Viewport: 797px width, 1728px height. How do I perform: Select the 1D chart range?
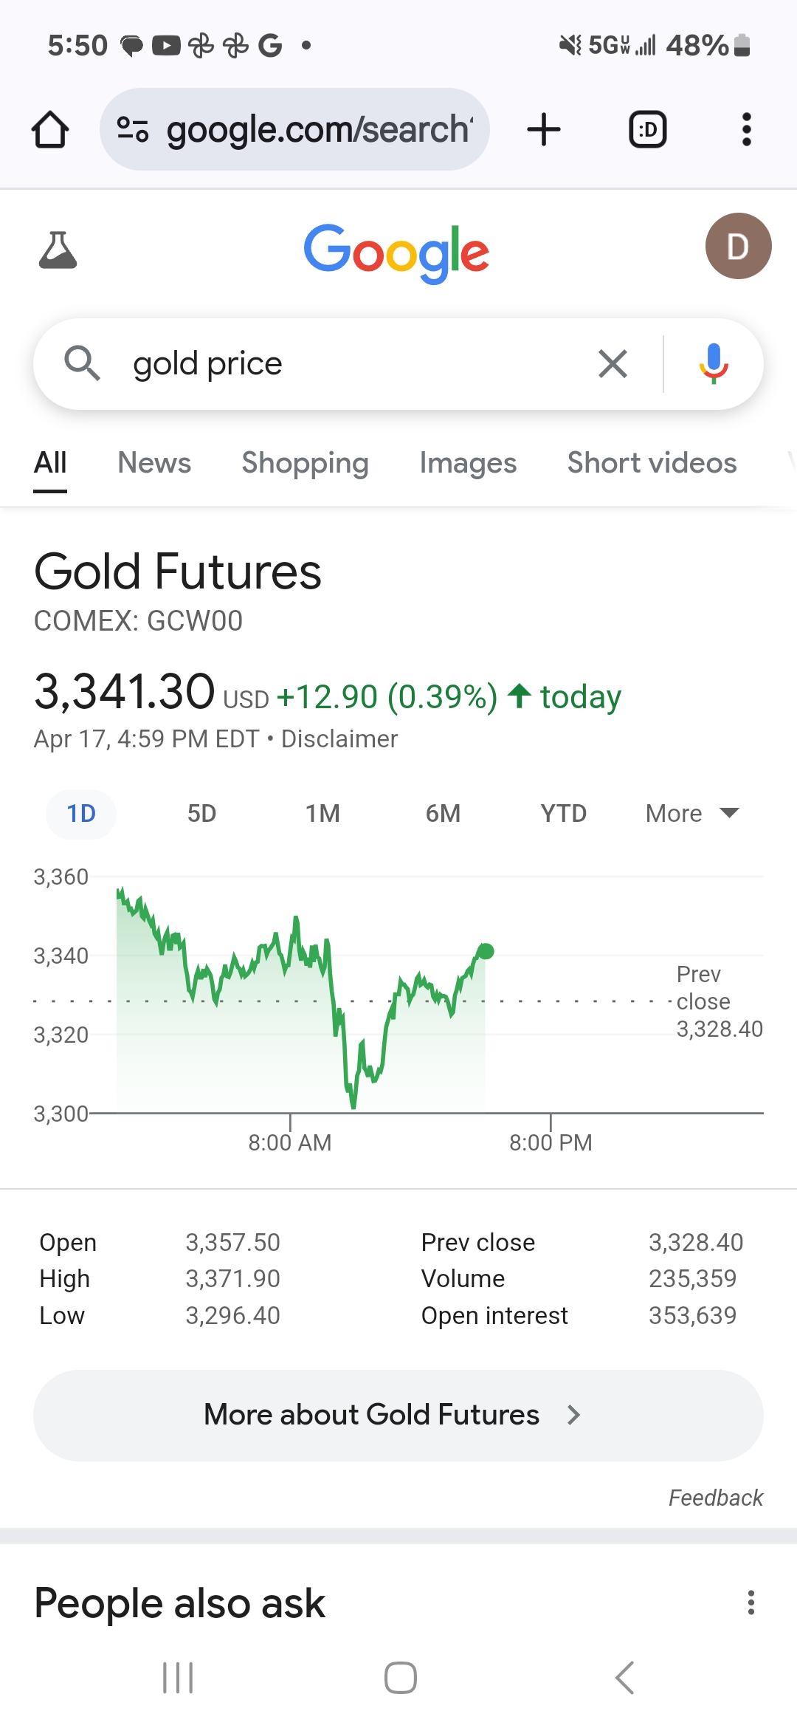pyautogui.click(x=81, y=814)
